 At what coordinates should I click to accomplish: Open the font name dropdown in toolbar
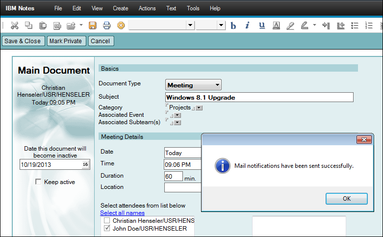click(x=191, y=26)
